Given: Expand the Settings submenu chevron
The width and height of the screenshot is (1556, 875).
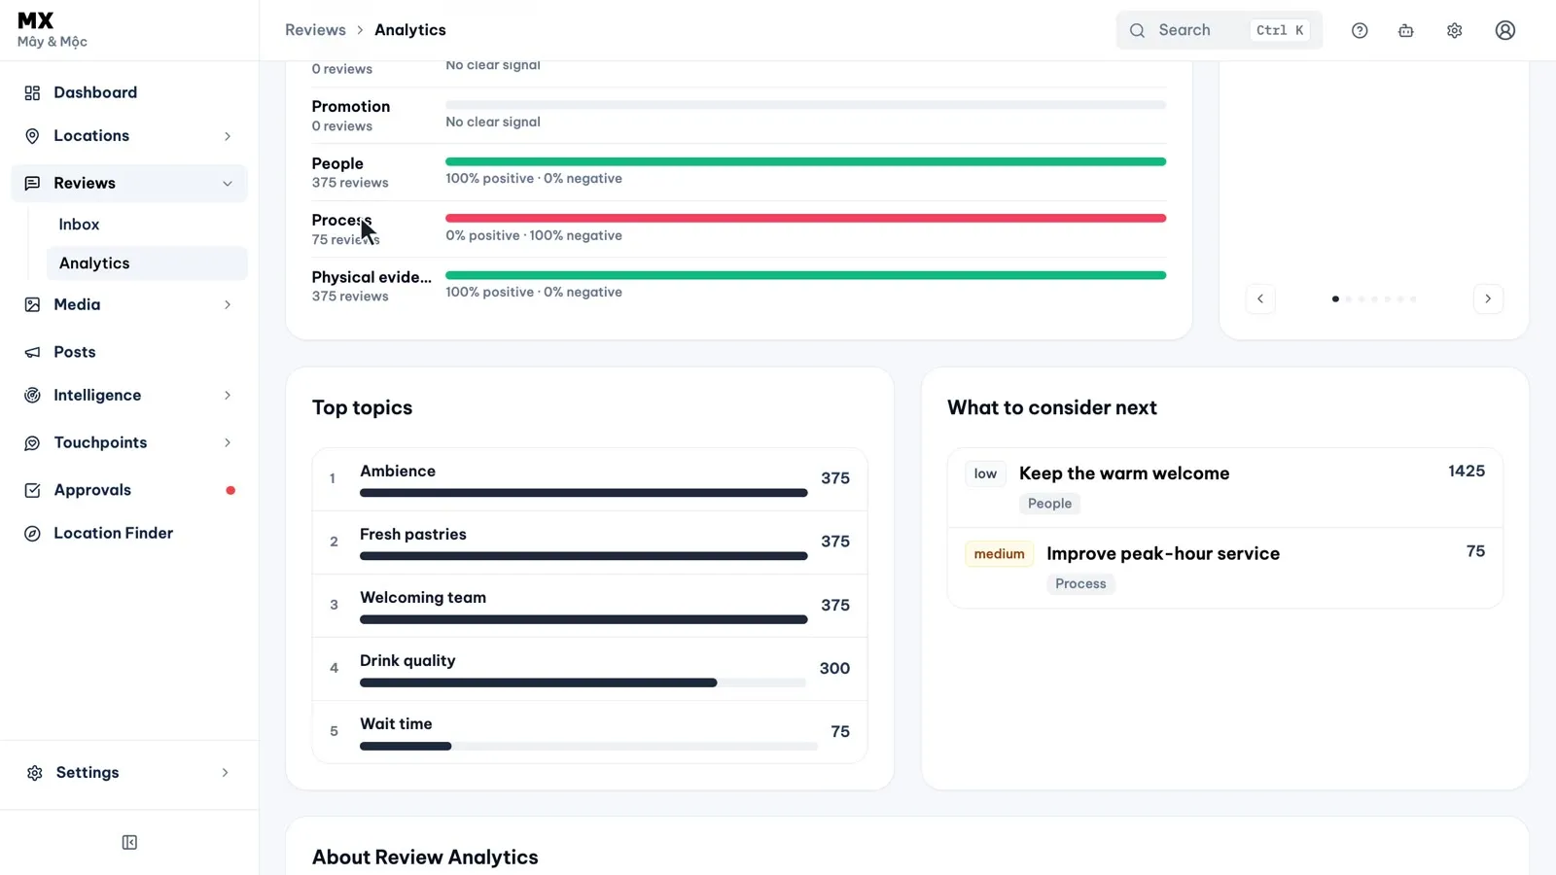Looking at the screenshot, I should pyautogui.click(x=225, y=773).
